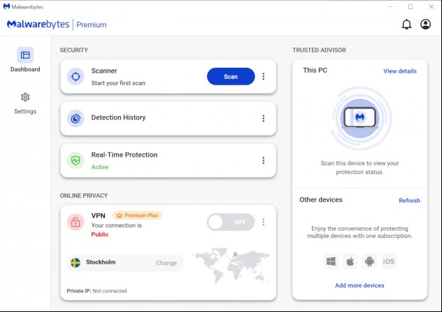
Task: Open the account profile icon
Action: click(425, 24)
